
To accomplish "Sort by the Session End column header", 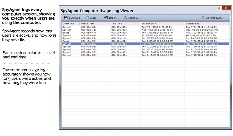I will tap(207, 24).
